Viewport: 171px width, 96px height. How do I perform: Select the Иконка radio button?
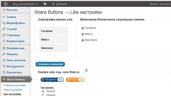43,95
